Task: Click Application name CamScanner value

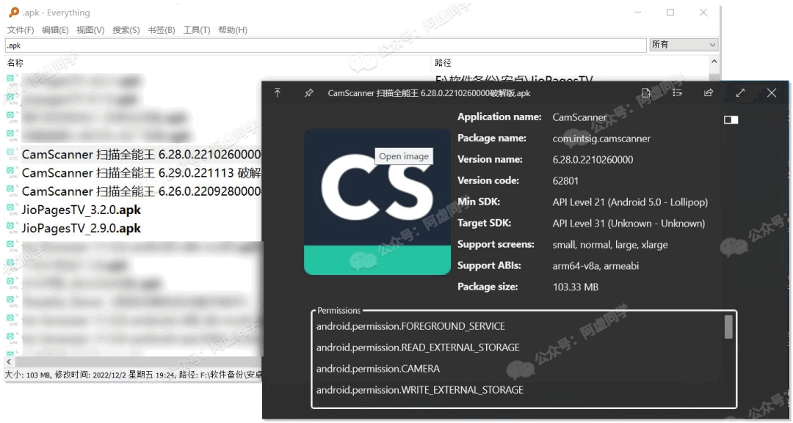Action: [579, 117]
